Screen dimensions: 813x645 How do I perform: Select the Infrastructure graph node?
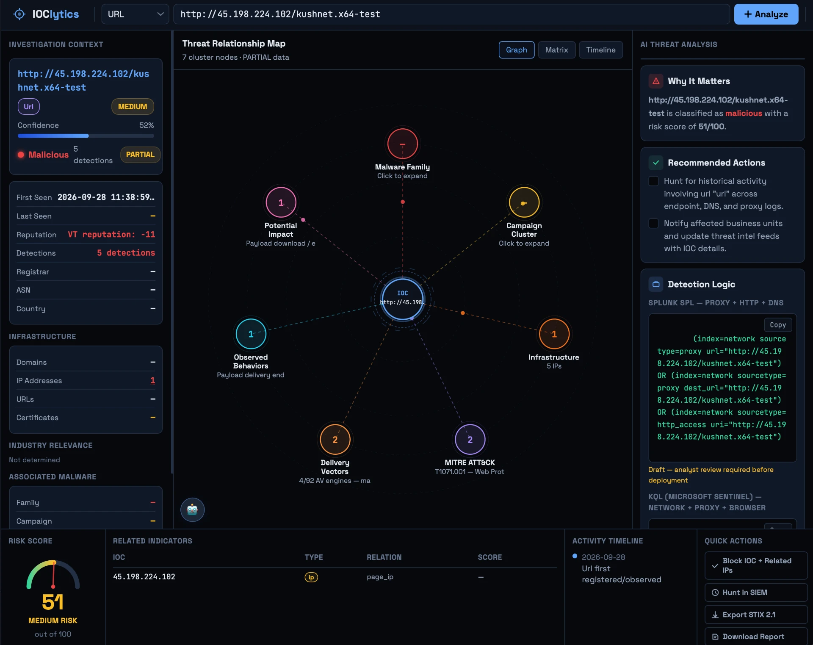coord(554,334)
